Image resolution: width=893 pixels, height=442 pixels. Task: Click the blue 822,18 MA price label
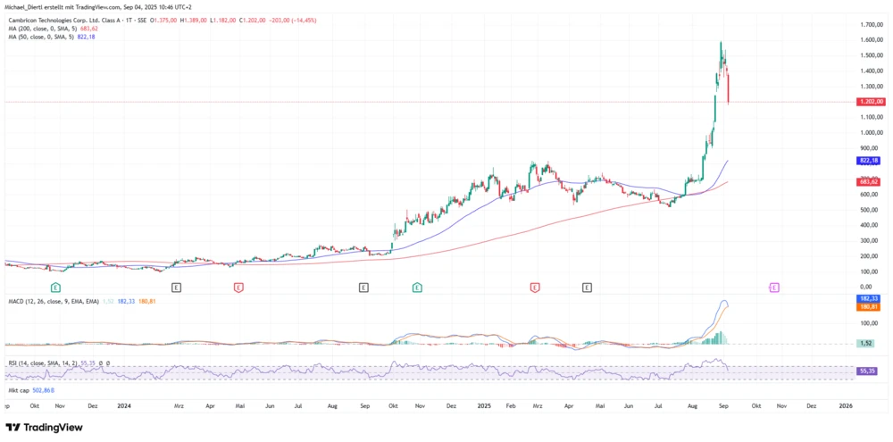click(x=868, y=161)
